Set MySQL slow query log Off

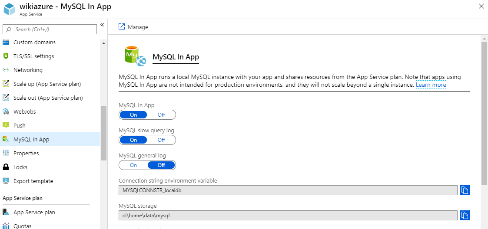[x=161, y=140]
